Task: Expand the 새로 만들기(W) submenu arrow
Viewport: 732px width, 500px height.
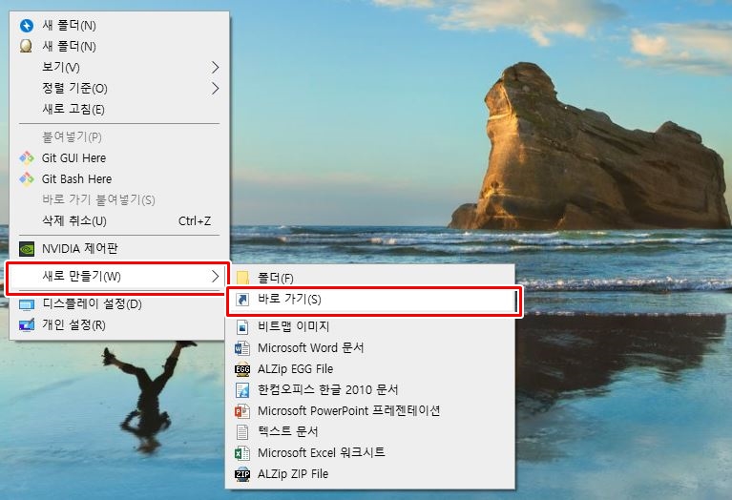Action: [215, 277]
